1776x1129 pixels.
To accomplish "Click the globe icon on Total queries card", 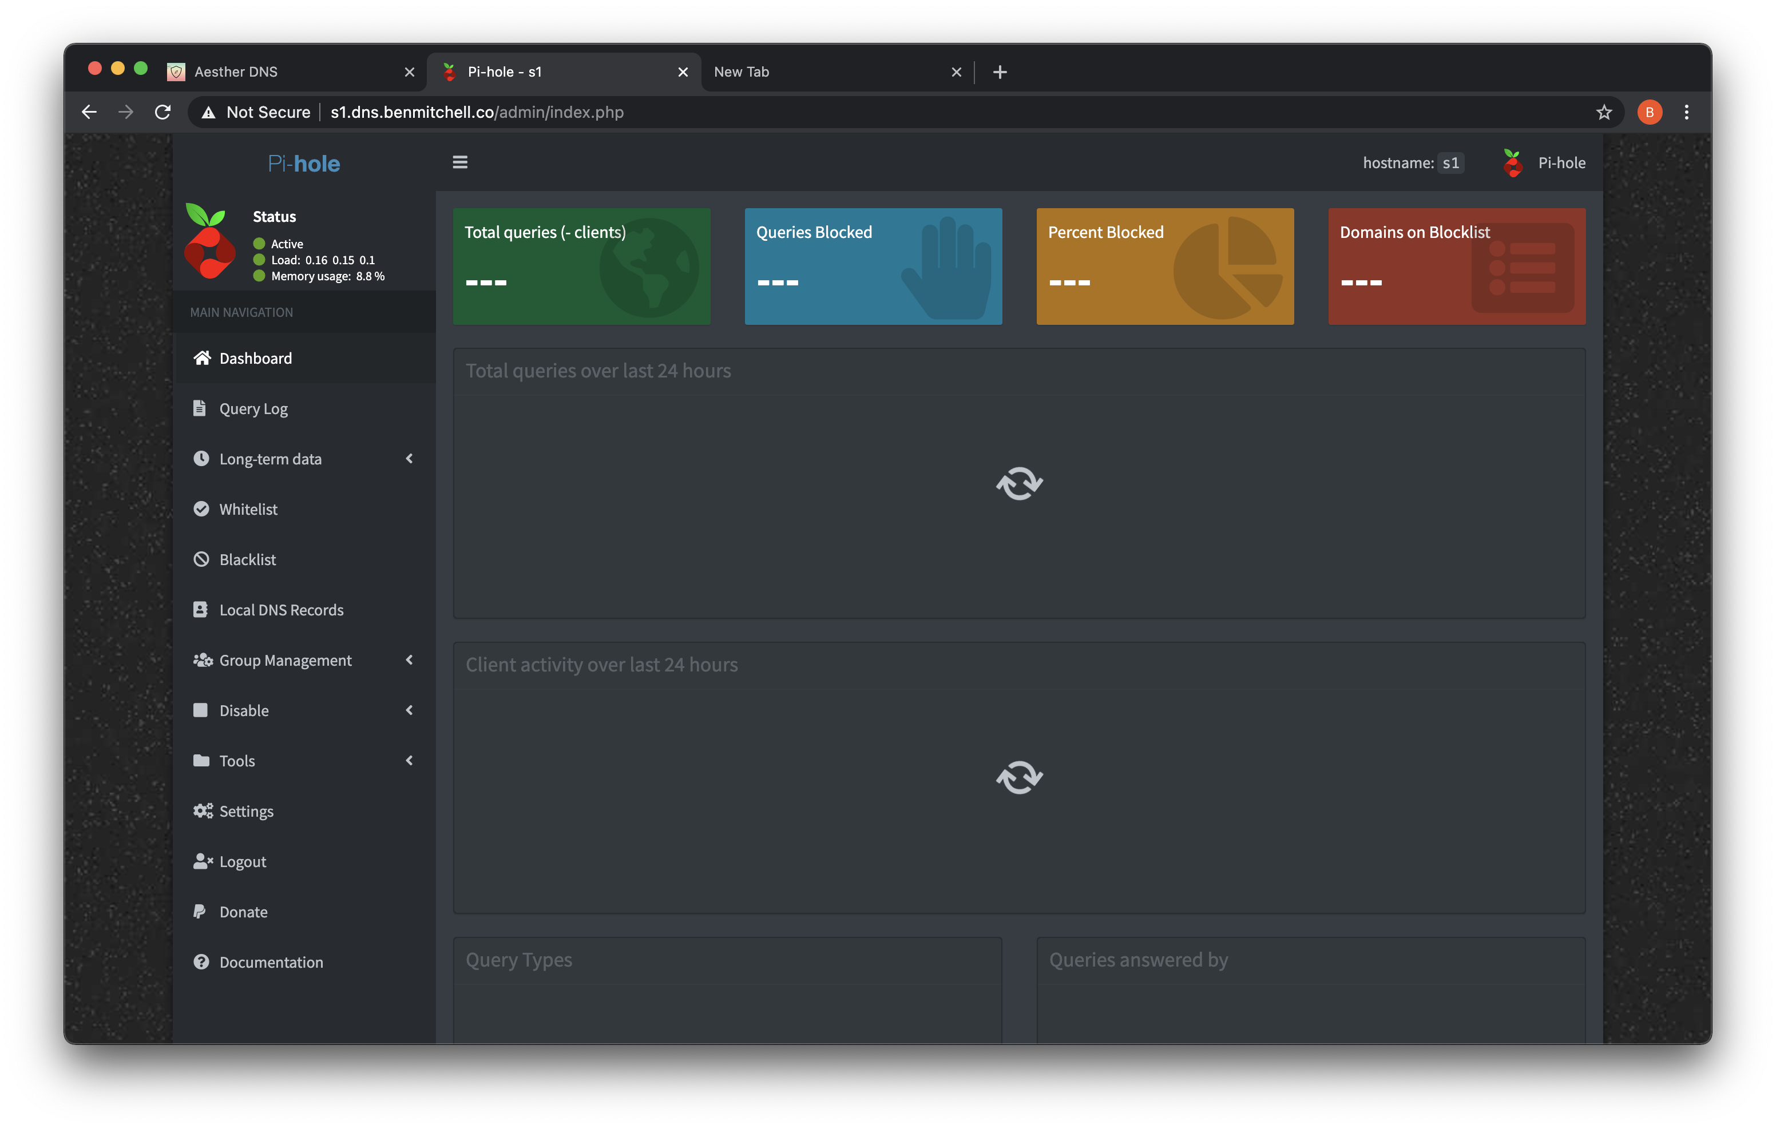I will pos(649,268).
